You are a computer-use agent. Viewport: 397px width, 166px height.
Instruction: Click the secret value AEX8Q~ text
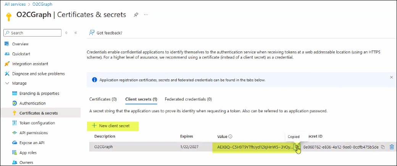pyautogui.click(x=255, y=147)
